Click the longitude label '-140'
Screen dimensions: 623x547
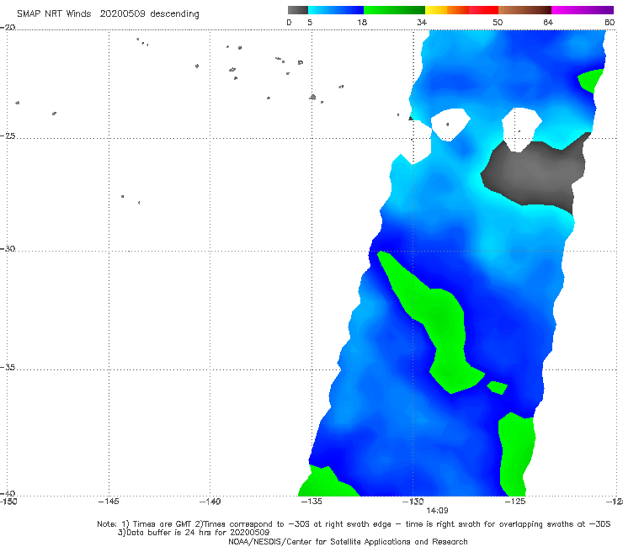(210, 502)
